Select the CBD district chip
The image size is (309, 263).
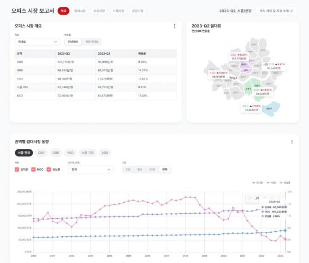(41, 153)
